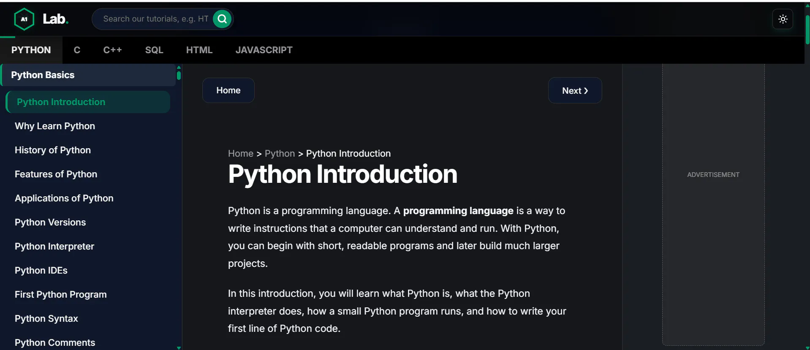This screenshot has width=810, height=350.
Task: Switch to the SQL tab
Action: coord(154,50)
